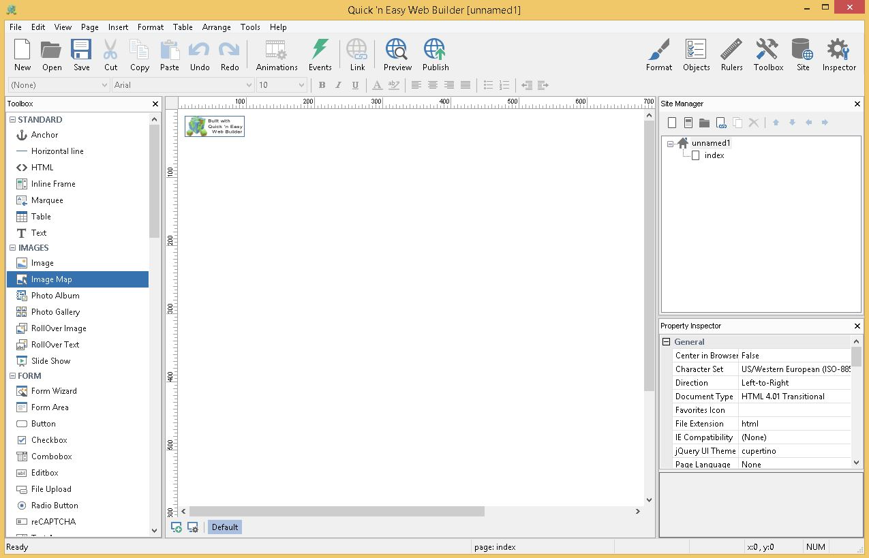Image resolution: width=869 pixels, height=558 pixels.
Task: Open the Arrange menu
Action: [216, 27]
